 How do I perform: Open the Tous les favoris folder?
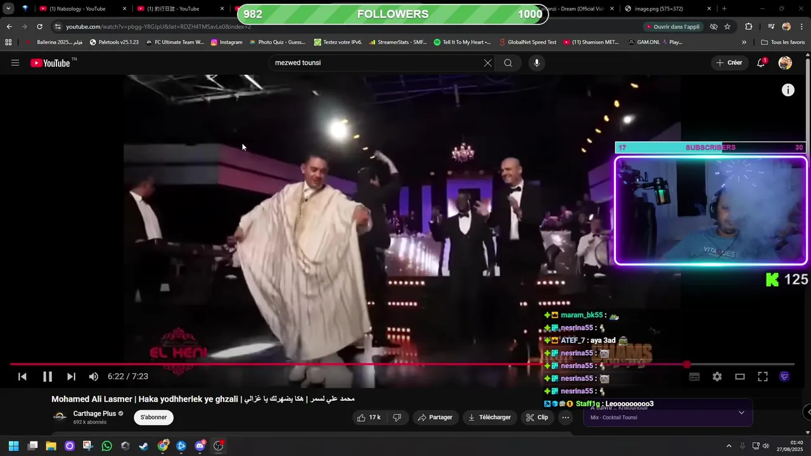782,42
